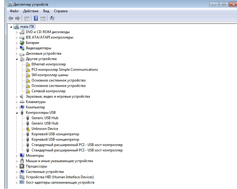Click the Контроллеры USB plug icon
The image size is (237, 189).
click(22, 113)
